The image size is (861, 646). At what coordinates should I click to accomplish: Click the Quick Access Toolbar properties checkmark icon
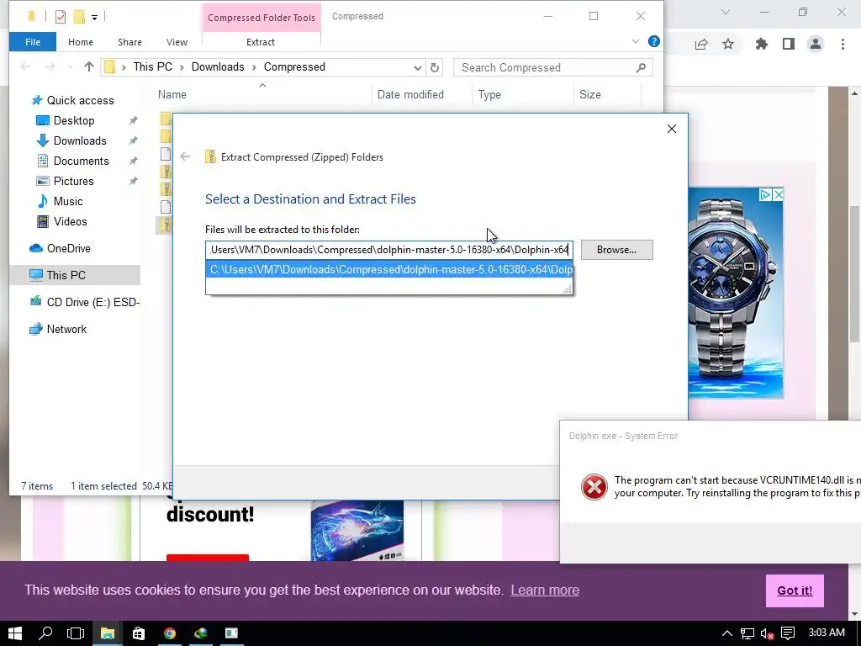[61, 17]
